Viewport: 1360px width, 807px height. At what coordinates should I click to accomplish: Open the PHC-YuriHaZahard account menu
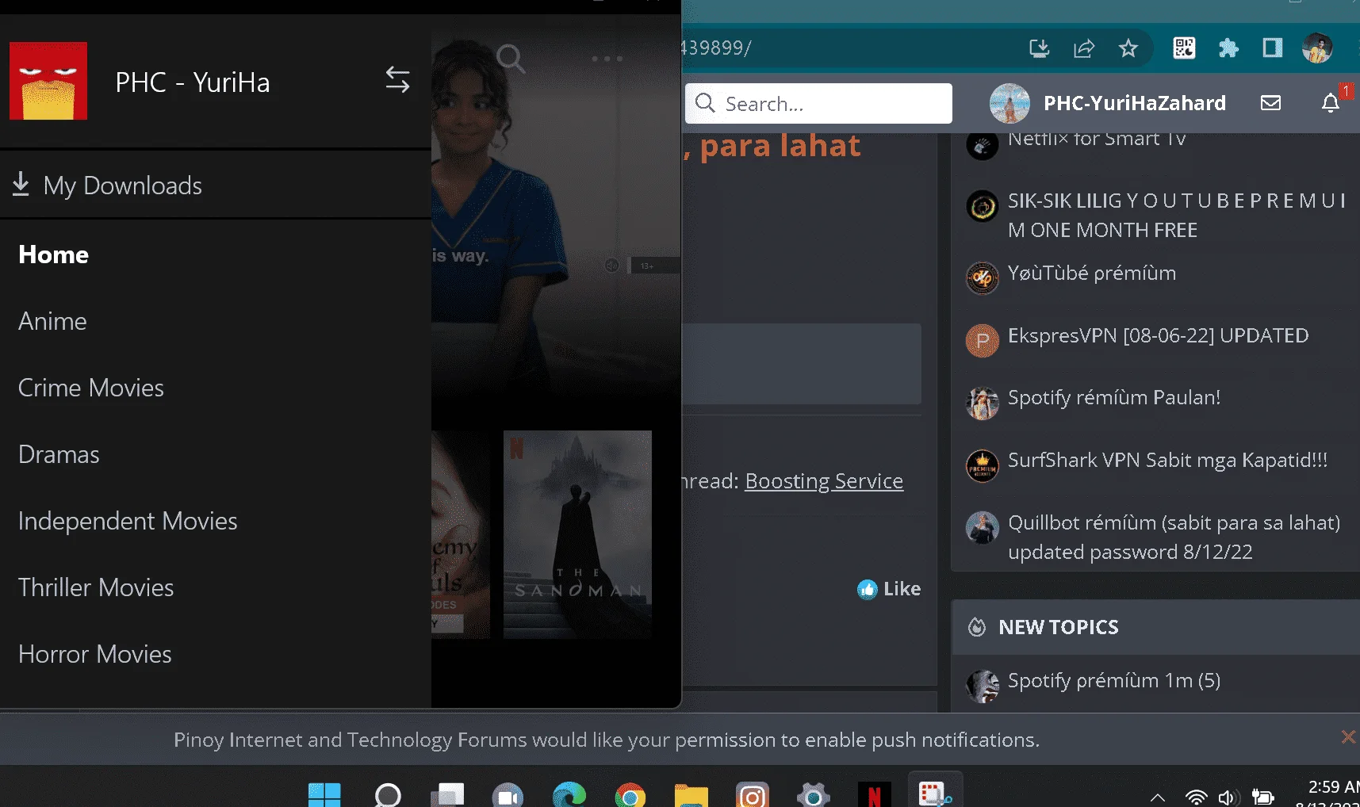pos(1108,103)
